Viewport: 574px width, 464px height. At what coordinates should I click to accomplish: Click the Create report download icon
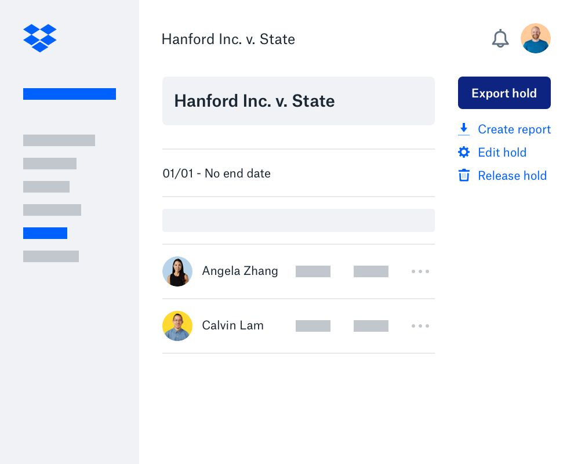[x=464, y=129]
